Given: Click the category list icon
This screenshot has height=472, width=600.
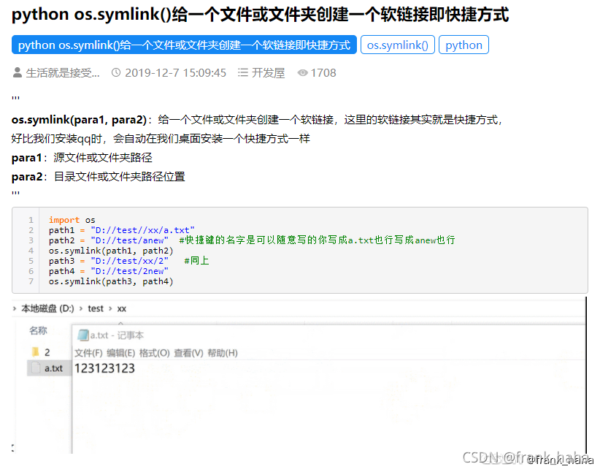Looking at the screenshot, I should tap(242, 72).
